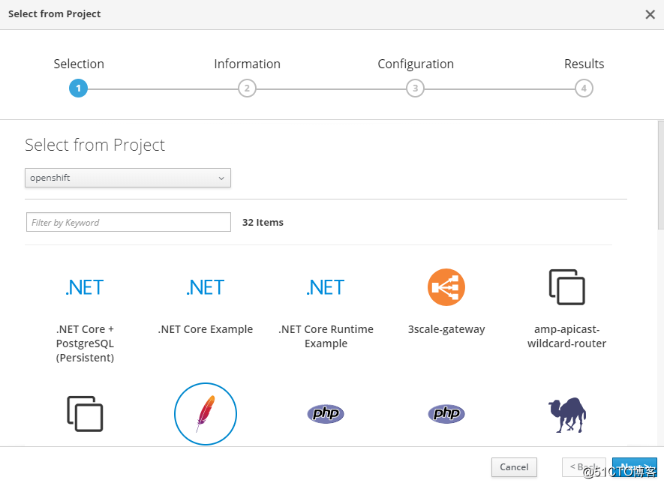The width and height of the screenshot is (664, 486).
Task: Select the Apache feather template icon
Action: pos(206,413)
